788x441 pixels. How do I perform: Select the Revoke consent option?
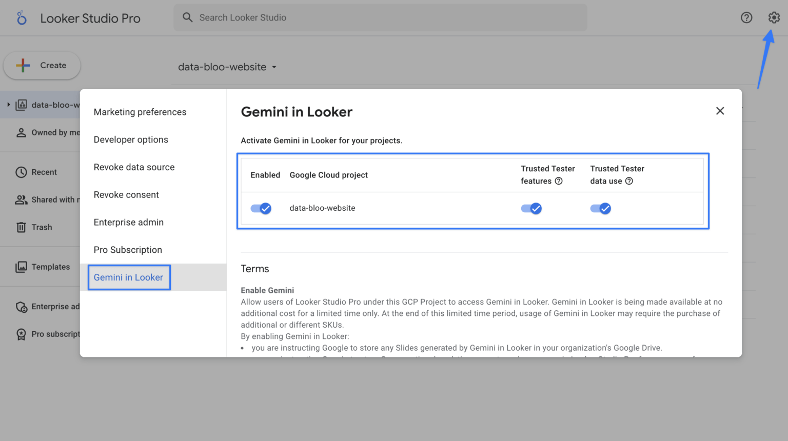[x=126, y=194]
